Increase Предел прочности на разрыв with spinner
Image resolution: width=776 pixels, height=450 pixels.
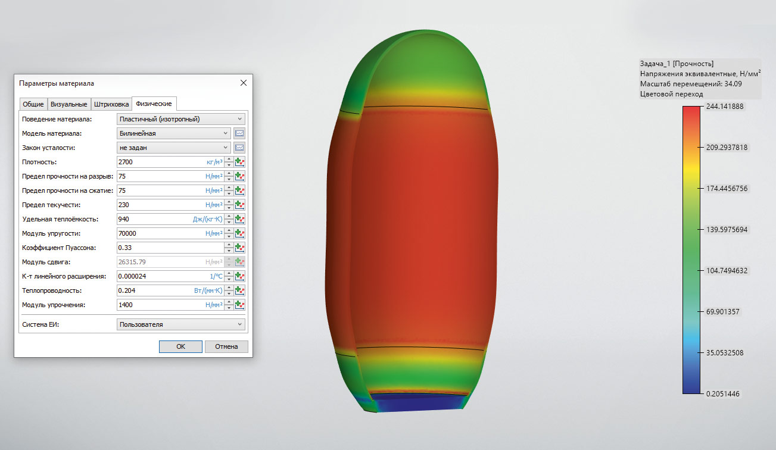228,174
